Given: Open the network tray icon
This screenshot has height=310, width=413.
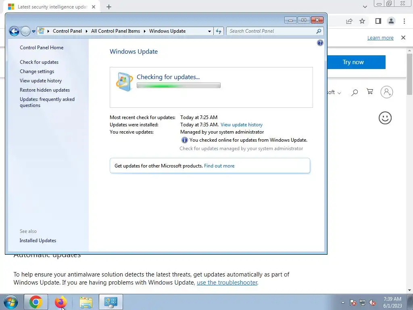Looking at the screenshot, I should 363,303.
